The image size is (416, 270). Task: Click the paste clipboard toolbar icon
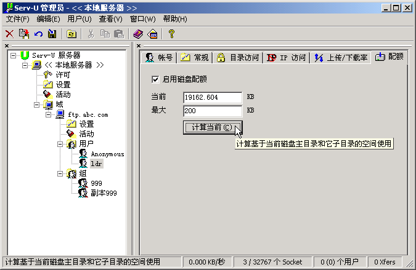coord(119,34)
